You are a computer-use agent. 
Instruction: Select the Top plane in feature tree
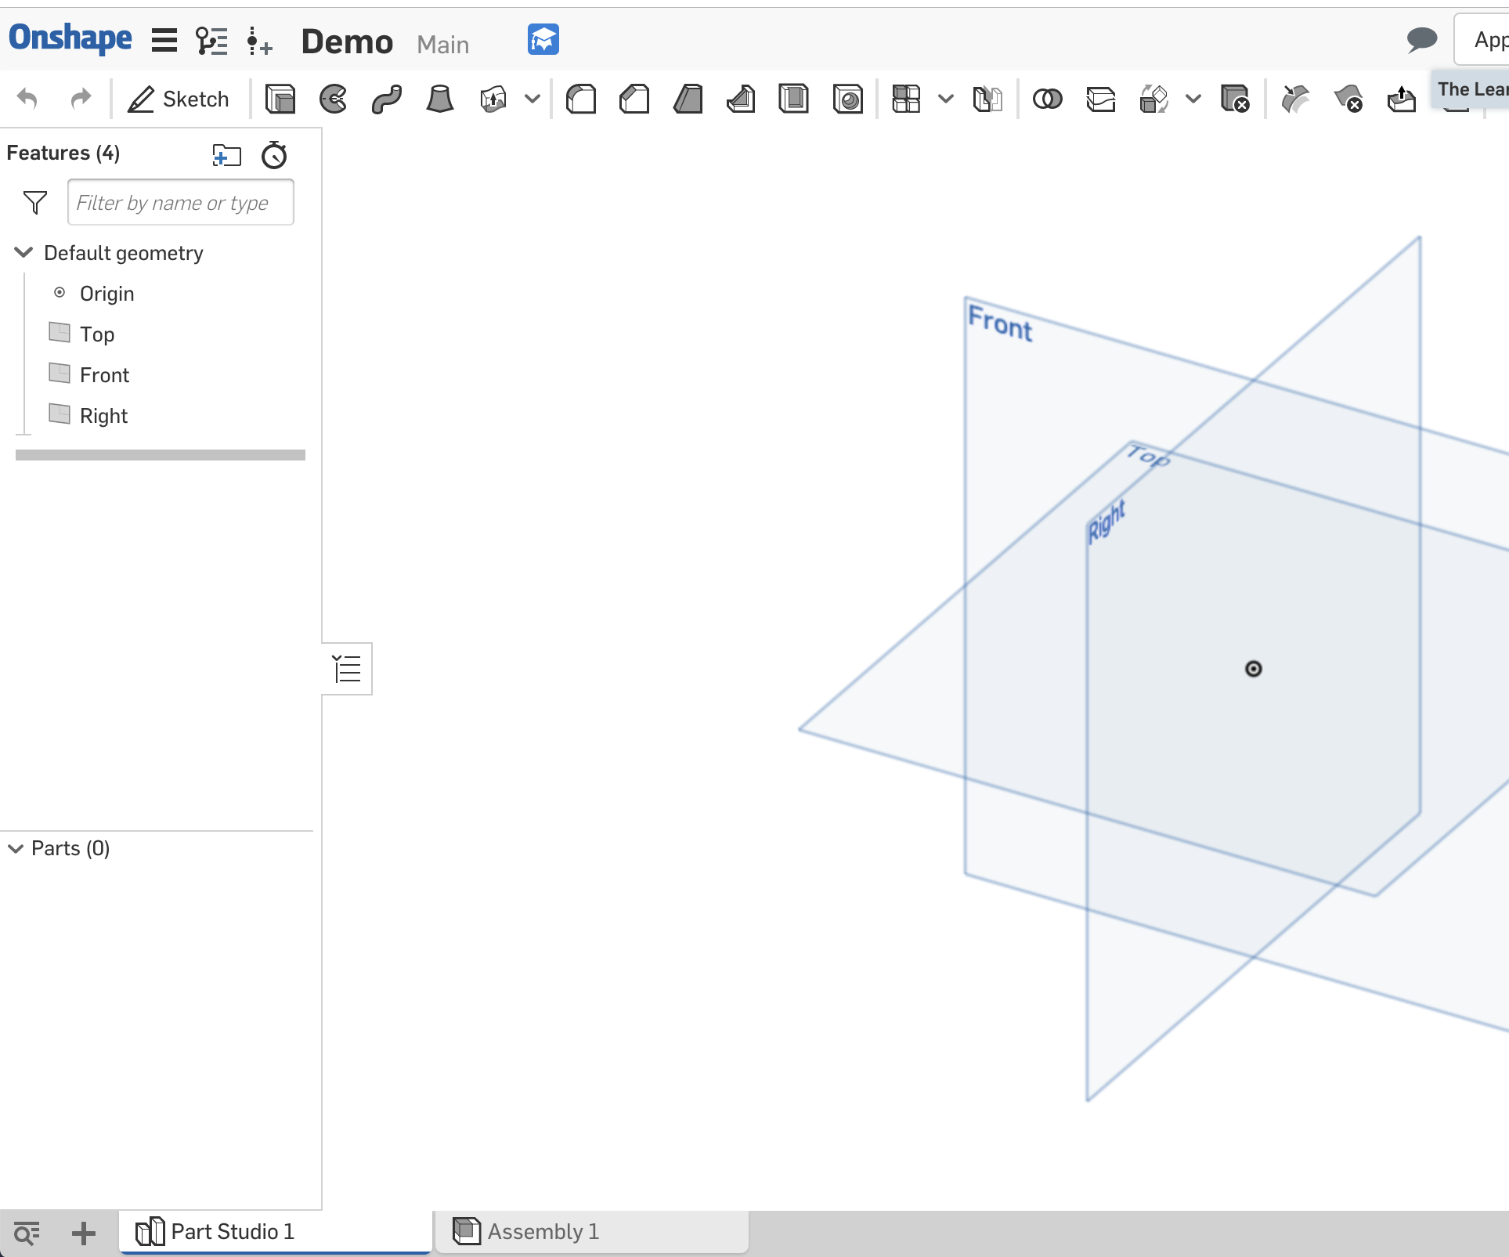coord(96,334)
